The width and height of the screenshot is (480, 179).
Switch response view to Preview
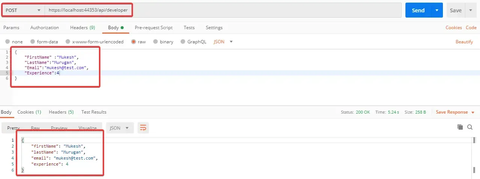tap(59, 128)
